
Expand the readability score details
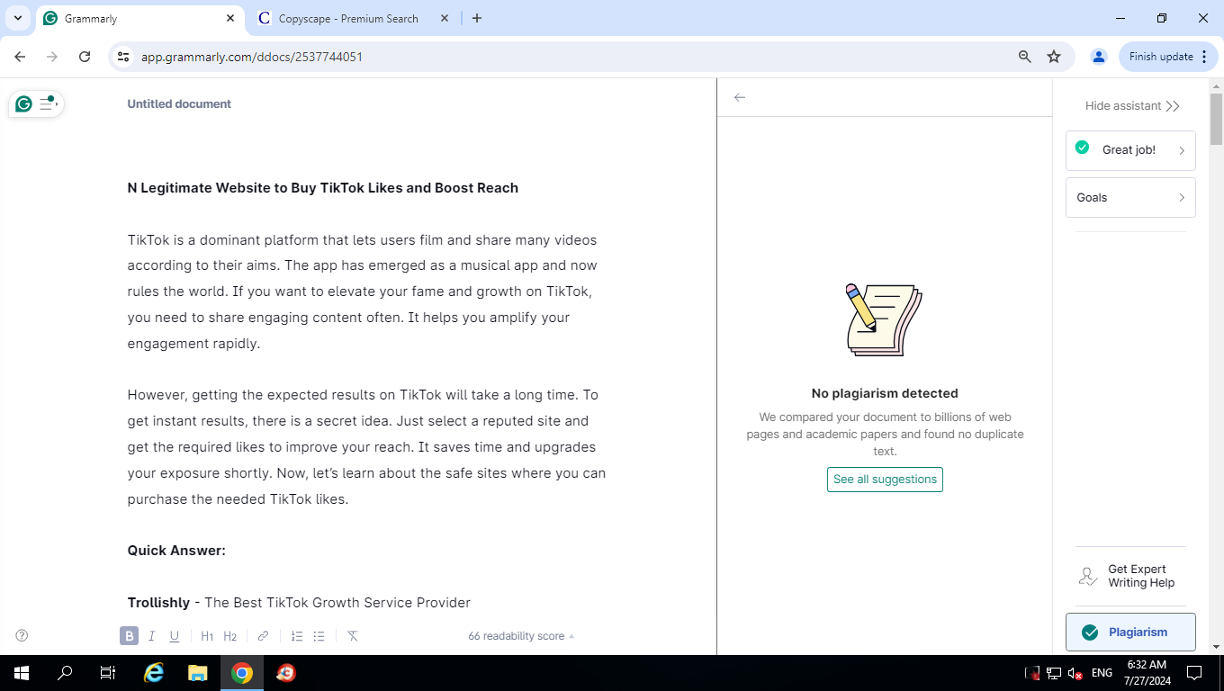coord(521,636)
